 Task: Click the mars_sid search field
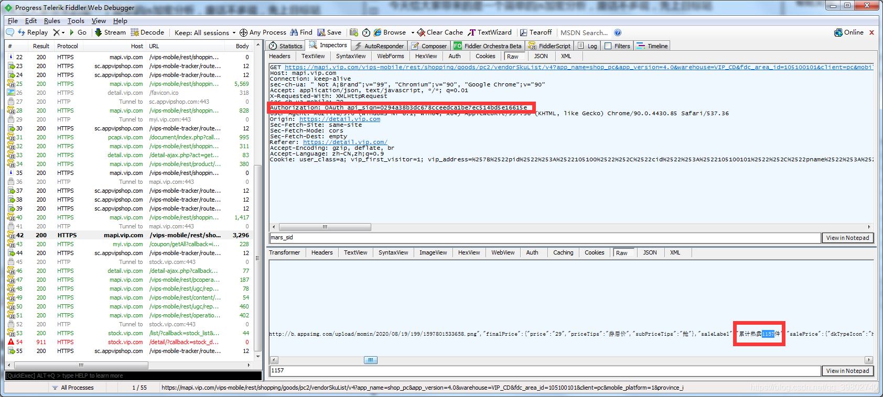pyautogui.click(x=545, y=238)
